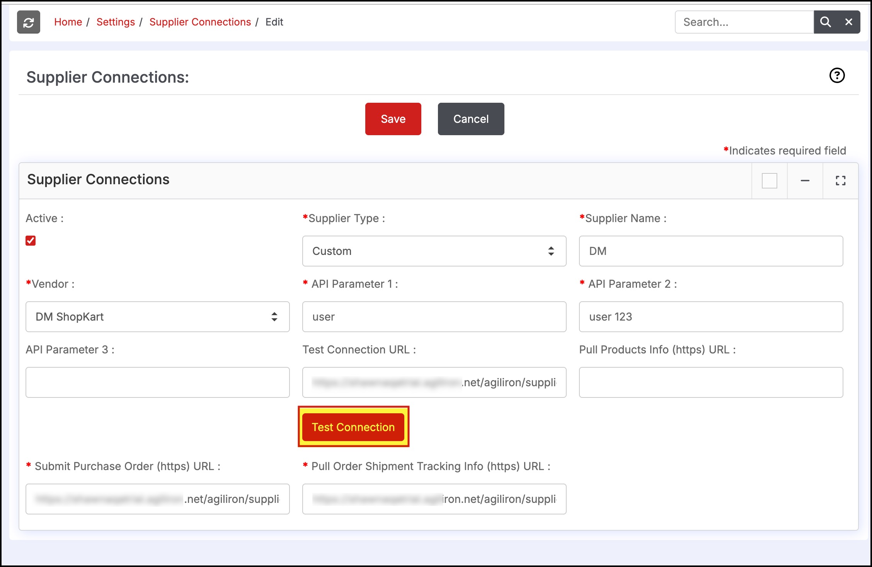Click the Supplier Name field
The width and height of the screenshot is (872, 567).
[x=710, y=251]
